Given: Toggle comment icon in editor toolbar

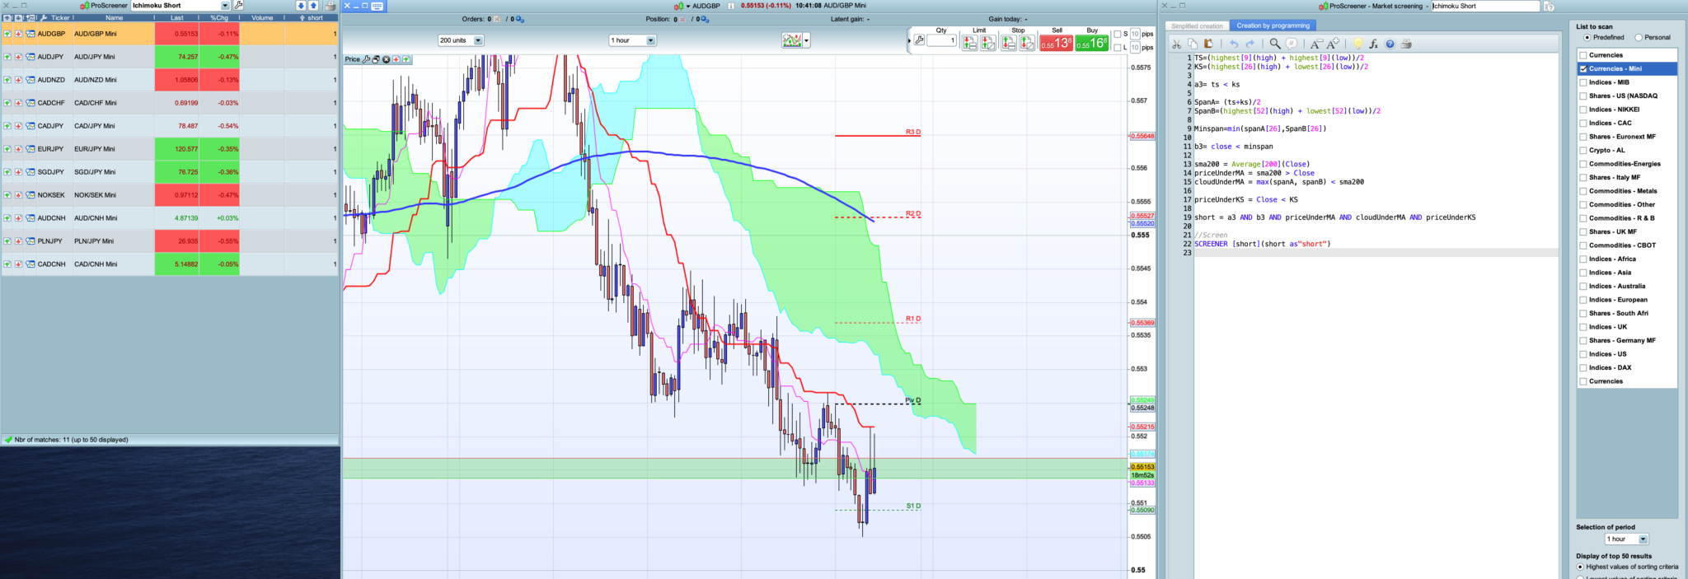Looking at the screenshot, I should (1292, 44).
